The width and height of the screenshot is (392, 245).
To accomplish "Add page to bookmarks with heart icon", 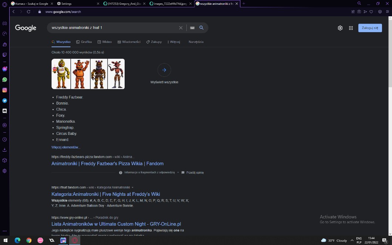I will 372,12.
